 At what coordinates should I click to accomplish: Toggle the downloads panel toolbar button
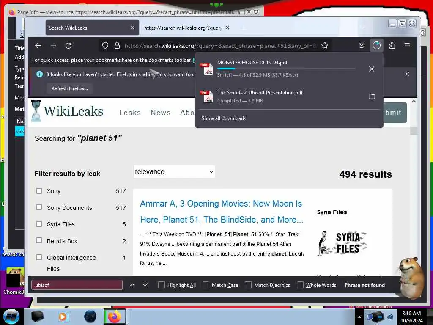[377, 45]
